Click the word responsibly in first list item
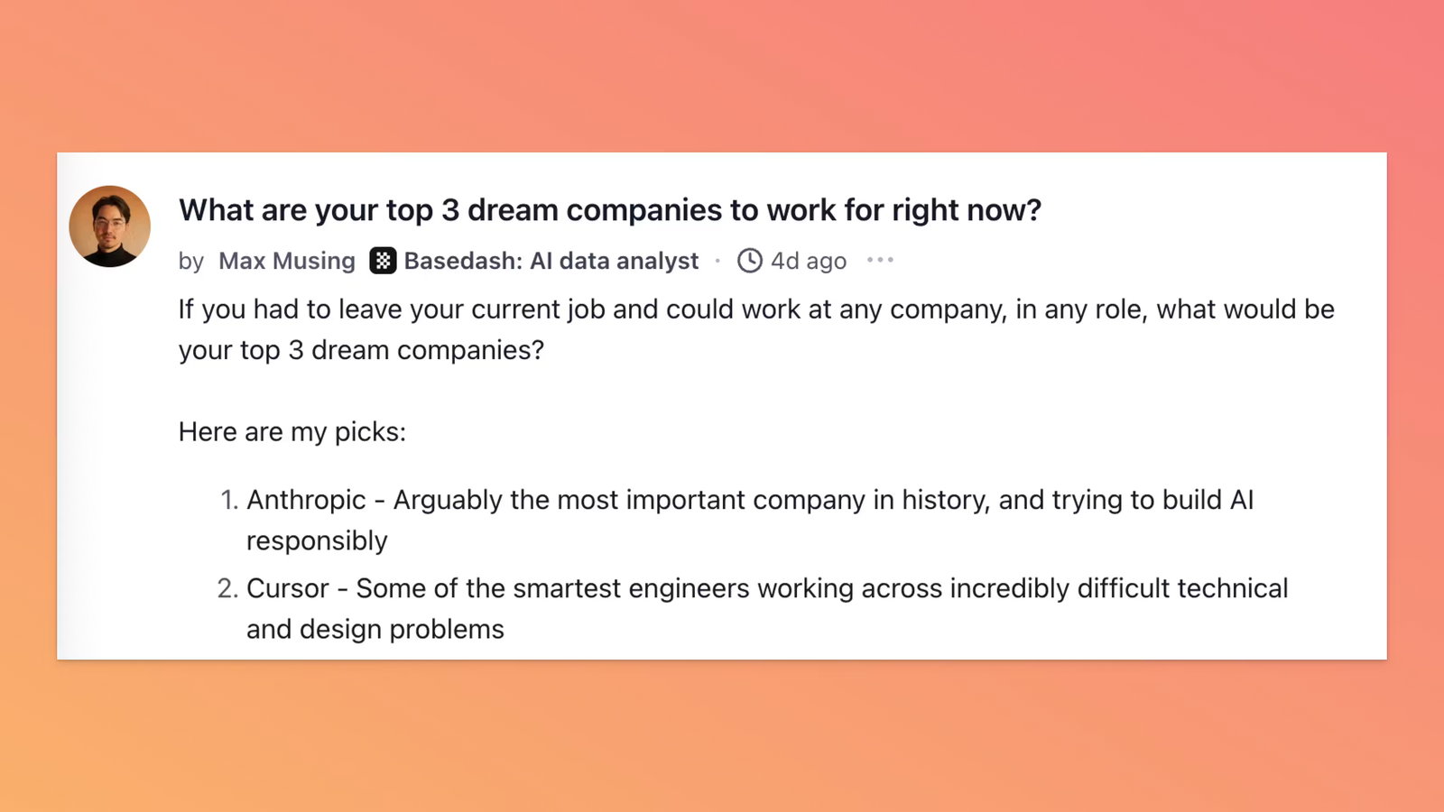The image size is (1444, 812). [x=317, y=541]
